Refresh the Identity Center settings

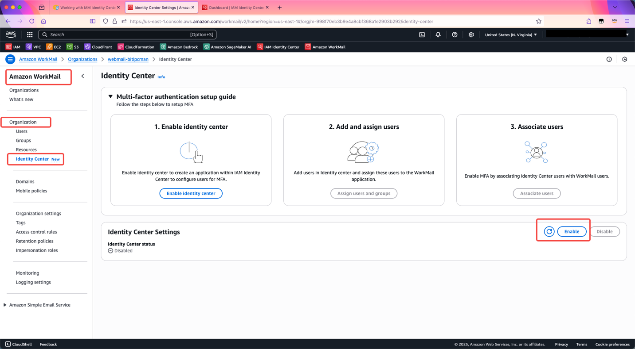tap(549, 231)
